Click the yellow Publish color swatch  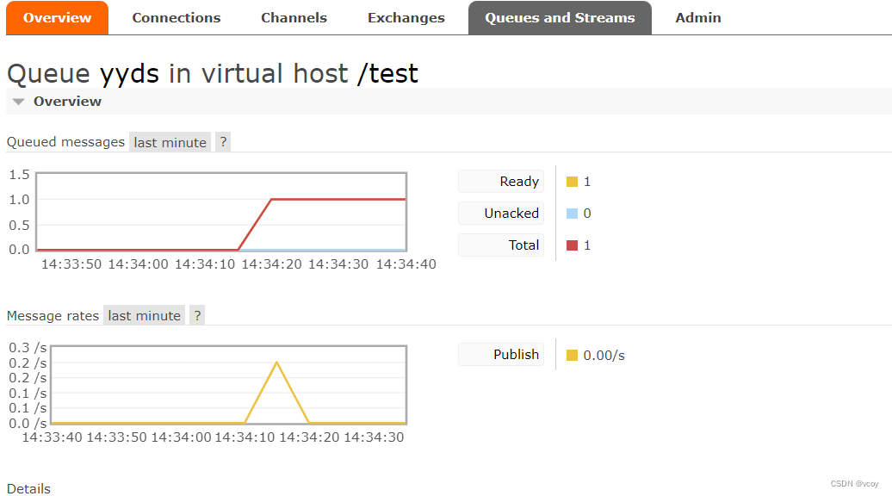click(x=573, y=356)
